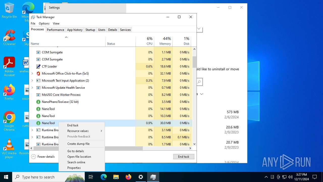Click the selected NanoTool row icon
Viewport: 323px width, 182px height.
pyautogui.click(x=38, y=123)
